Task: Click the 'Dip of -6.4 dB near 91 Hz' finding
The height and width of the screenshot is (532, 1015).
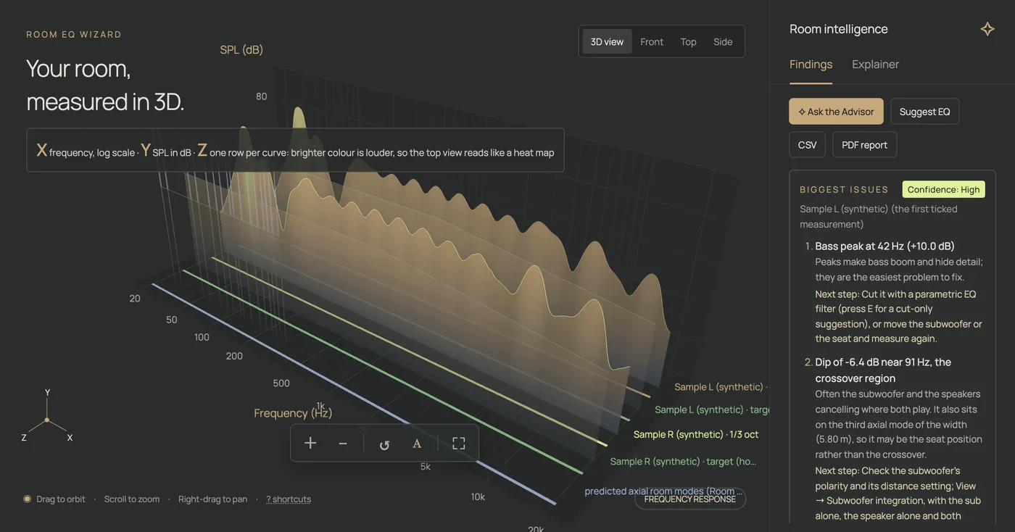Action: pyautogui.click(x=883, y=370)
